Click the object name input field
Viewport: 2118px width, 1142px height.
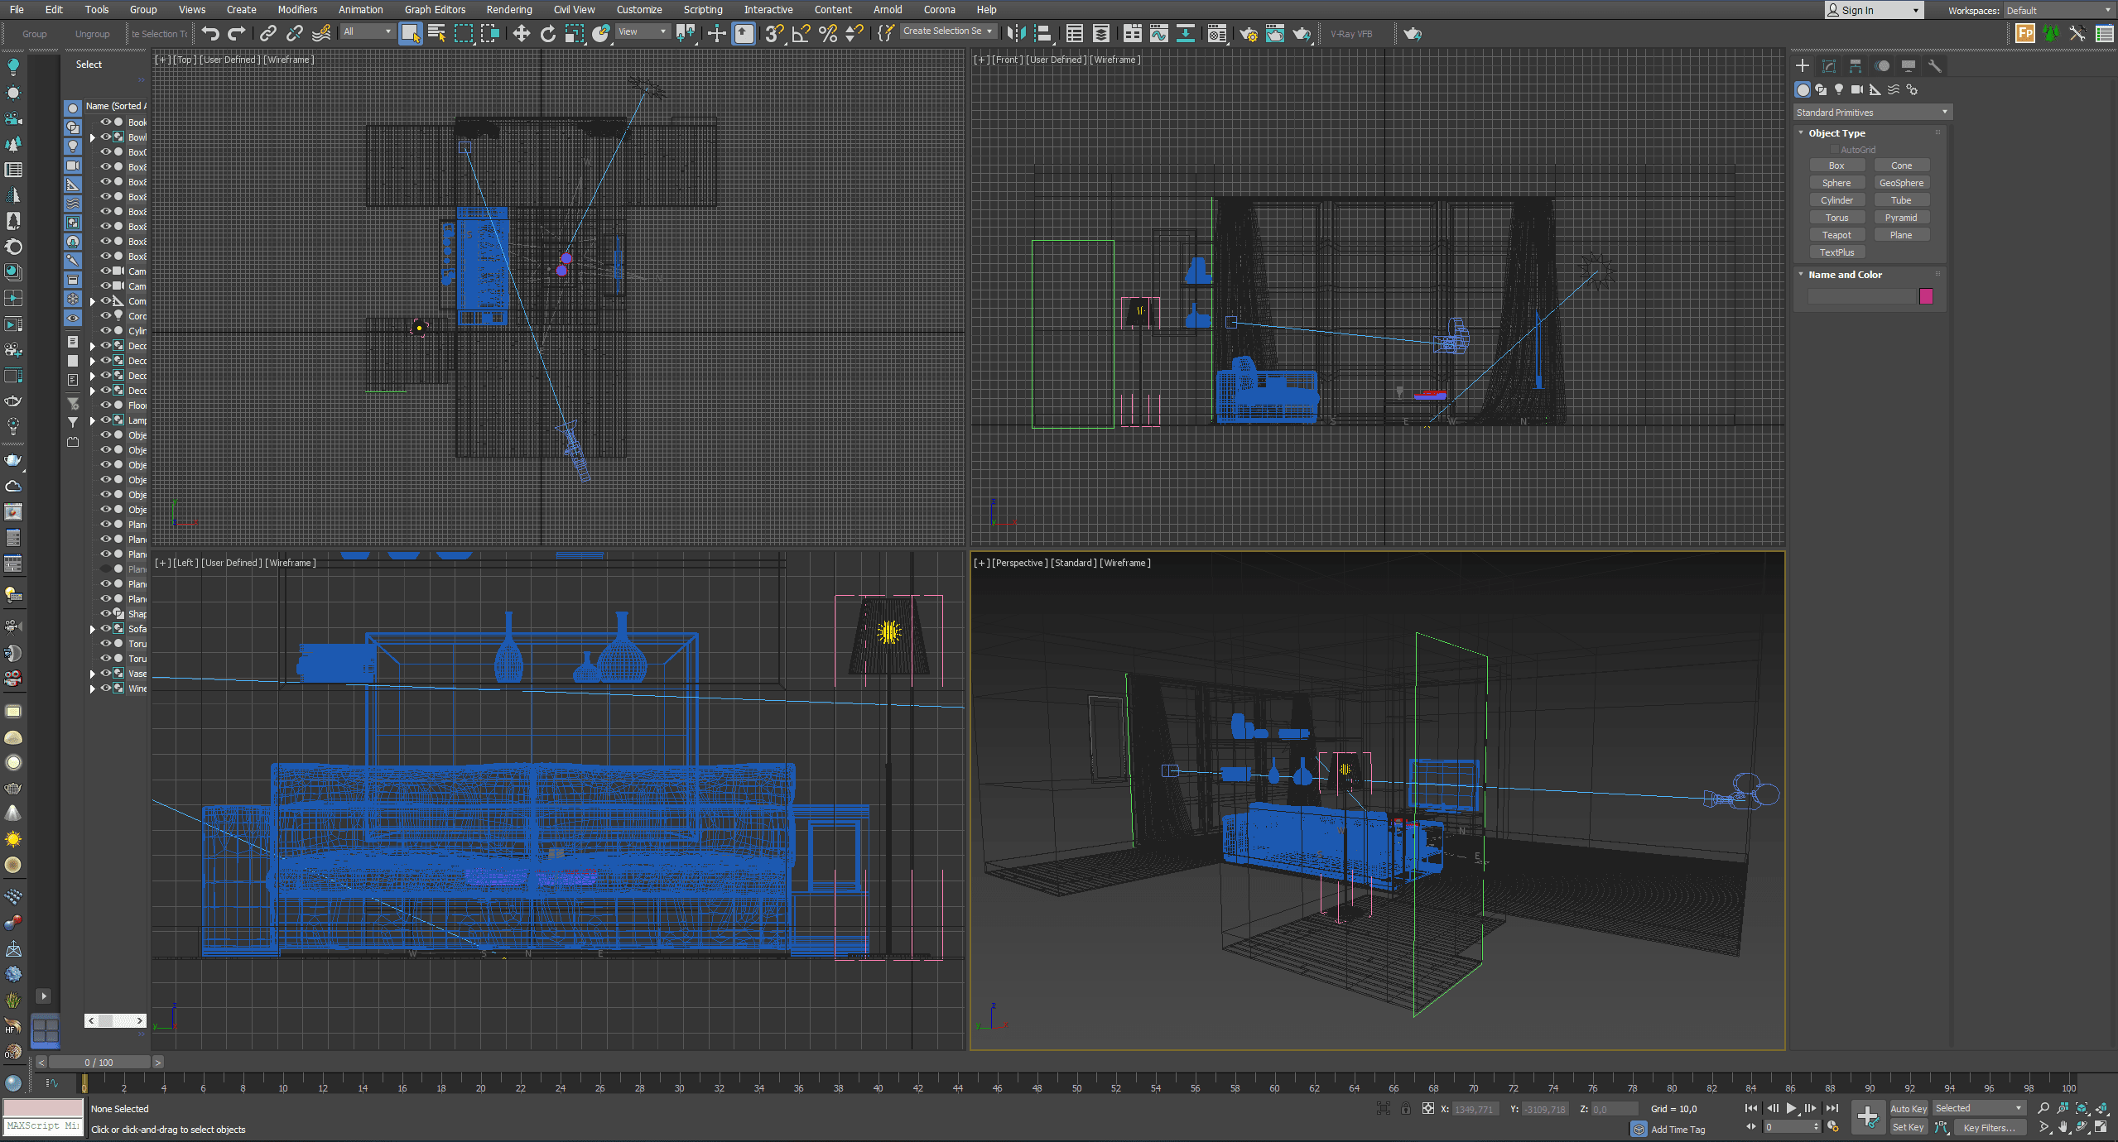(x=1861, y=296)
